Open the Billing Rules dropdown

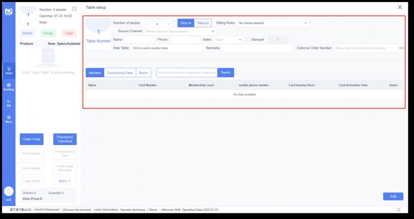(x=273, y=23)
